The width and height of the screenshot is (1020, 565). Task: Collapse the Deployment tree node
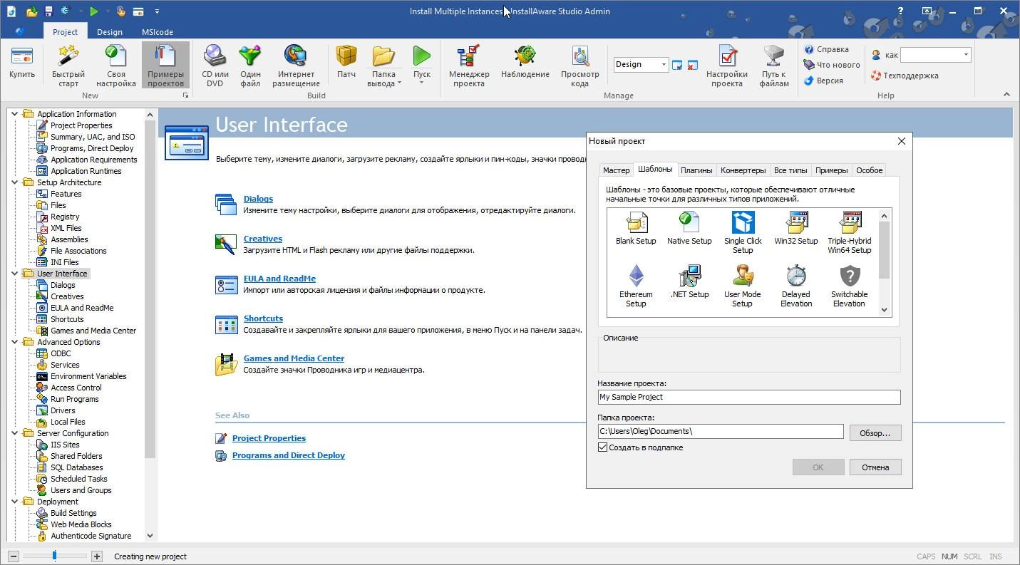pyautogui.click(x=14, y=502)
